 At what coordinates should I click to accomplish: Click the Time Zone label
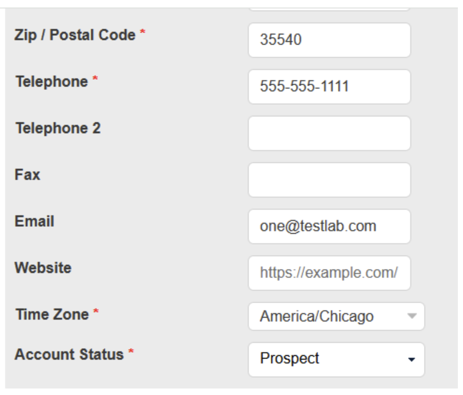(52, 314)
